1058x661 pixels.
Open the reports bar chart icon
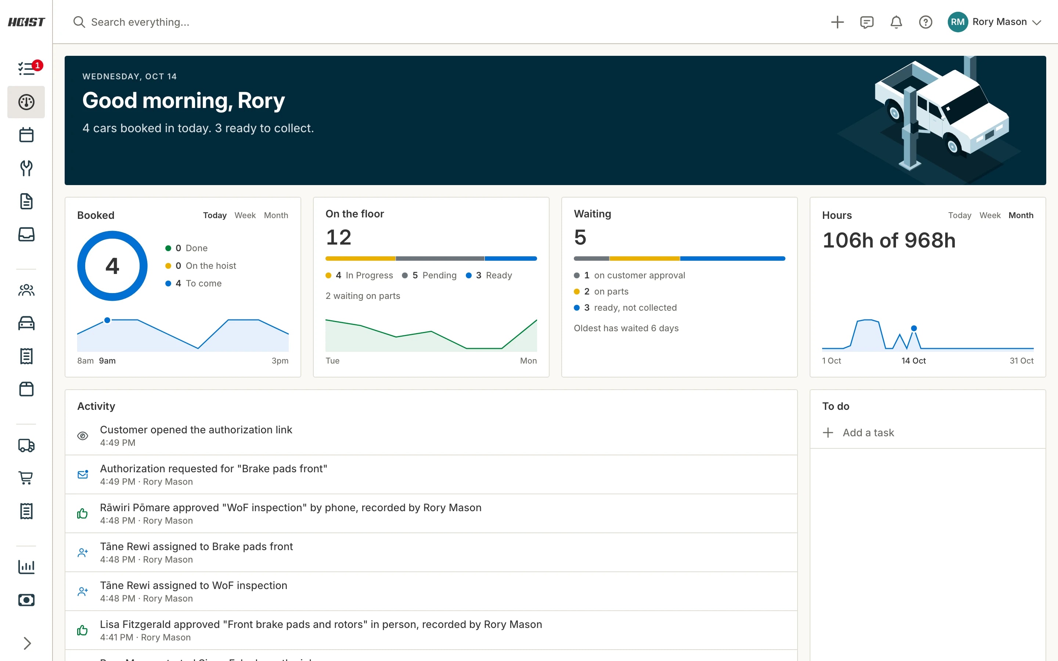[26, 567]
